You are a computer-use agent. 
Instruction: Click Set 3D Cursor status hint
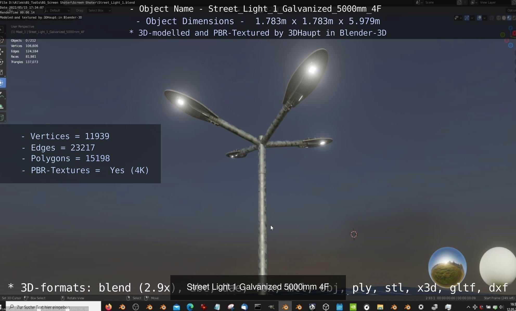click(11, 298)
